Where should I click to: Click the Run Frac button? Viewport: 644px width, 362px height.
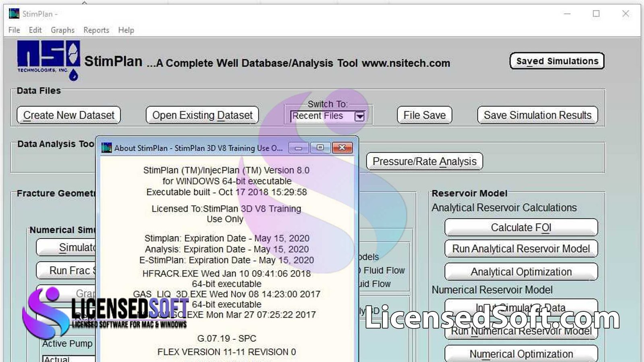click(66, 271)
